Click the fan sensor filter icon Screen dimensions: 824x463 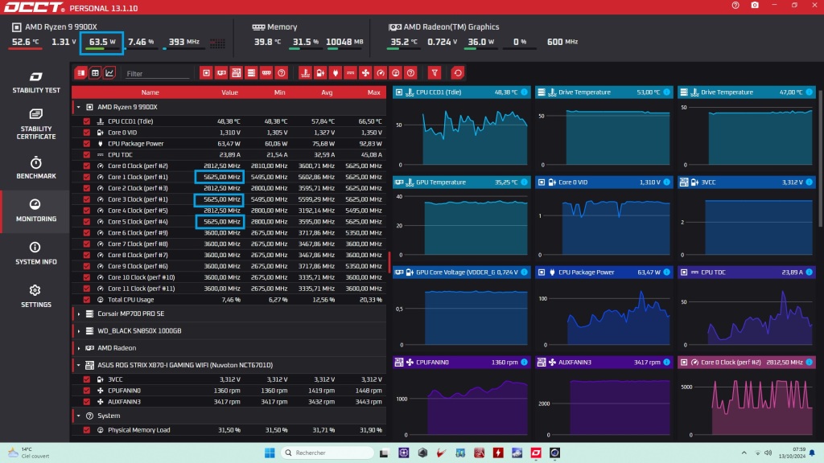coord(365,73)
